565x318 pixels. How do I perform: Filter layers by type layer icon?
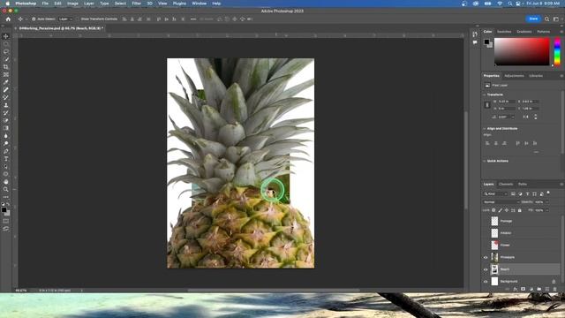click(x=528, y=194)
